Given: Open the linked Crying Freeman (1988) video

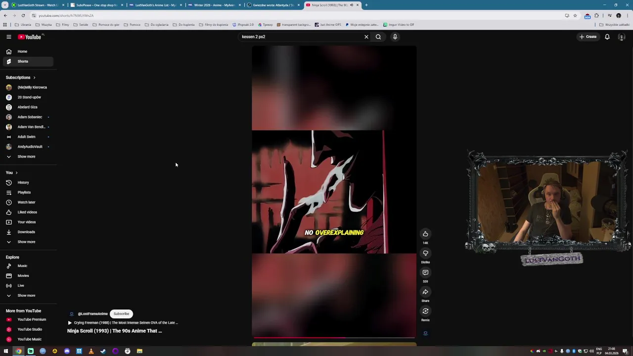Looking at the screenshot, I should point(123,323).
